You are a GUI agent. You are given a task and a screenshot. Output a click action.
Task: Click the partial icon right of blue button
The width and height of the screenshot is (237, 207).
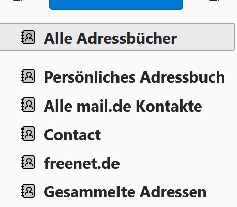214,1
